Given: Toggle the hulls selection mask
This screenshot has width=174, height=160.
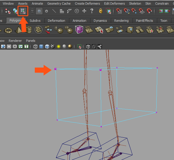Looking at the screenshot, I should [x=69, y=11].
